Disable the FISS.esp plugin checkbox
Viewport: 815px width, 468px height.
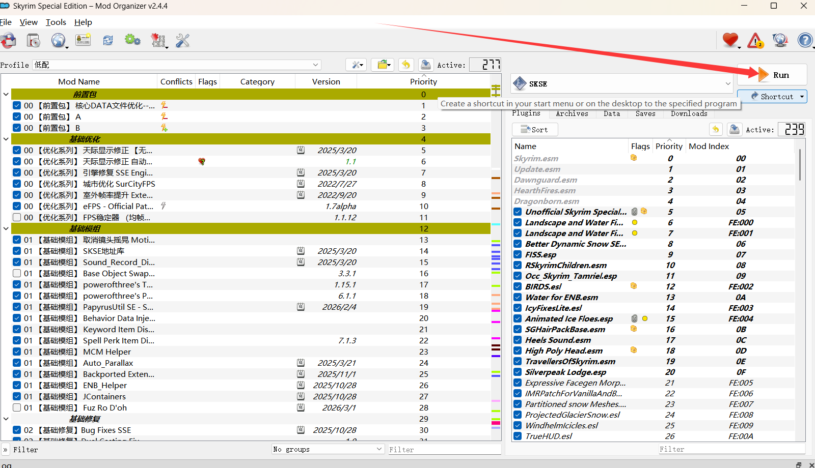click(x=518, y=255)
